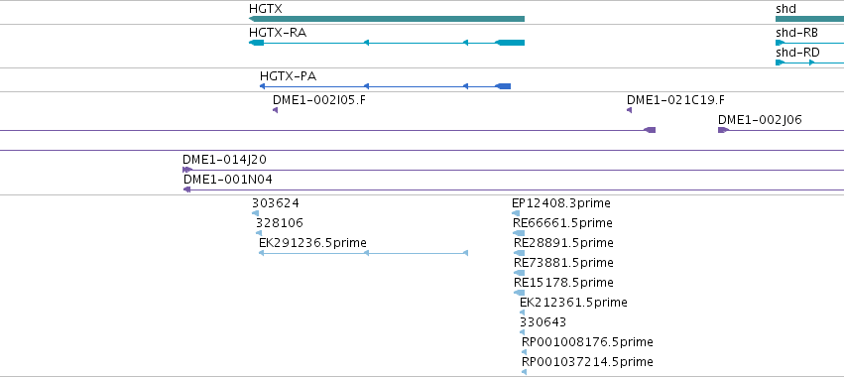The image size is (844, 377).
Task: Click the EK212361.5prime EST label
Action: 573,303
